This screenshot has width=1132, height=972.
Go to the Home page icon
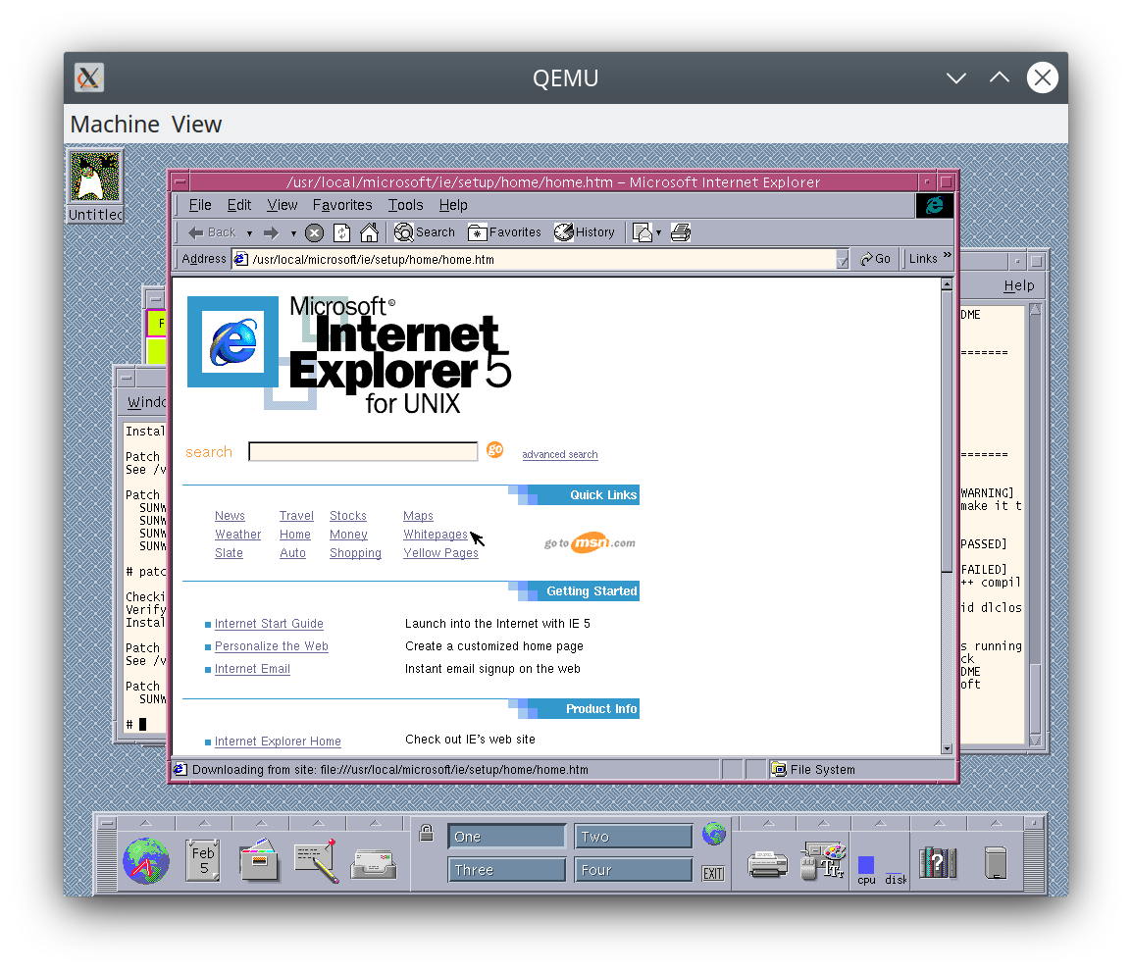click(369, 232)
